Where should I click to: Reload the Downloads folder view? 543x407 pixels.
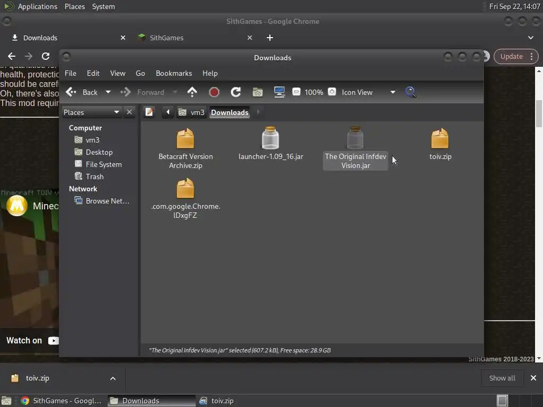pos(236,92)
